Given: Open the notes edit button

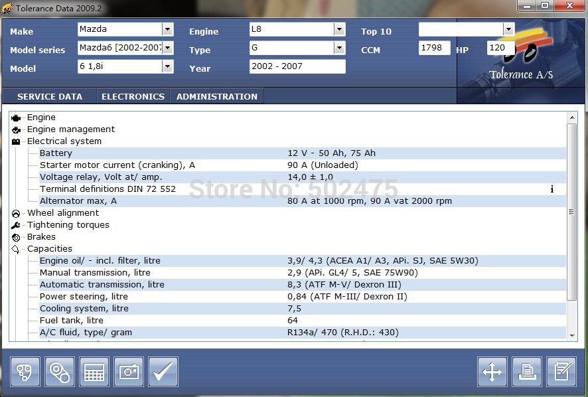Looking at the screenshot, I should coord(561,372).
